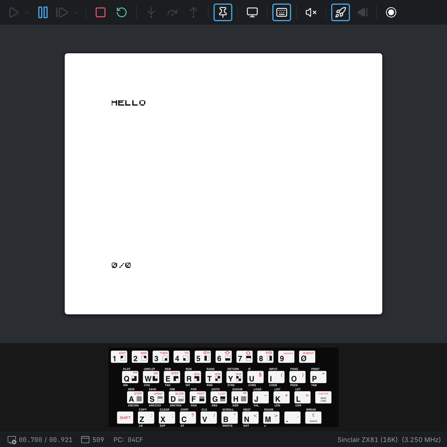This screenshot has height=447, width=447.
Task: Click the W UNPLOT key
Action: 151,377
